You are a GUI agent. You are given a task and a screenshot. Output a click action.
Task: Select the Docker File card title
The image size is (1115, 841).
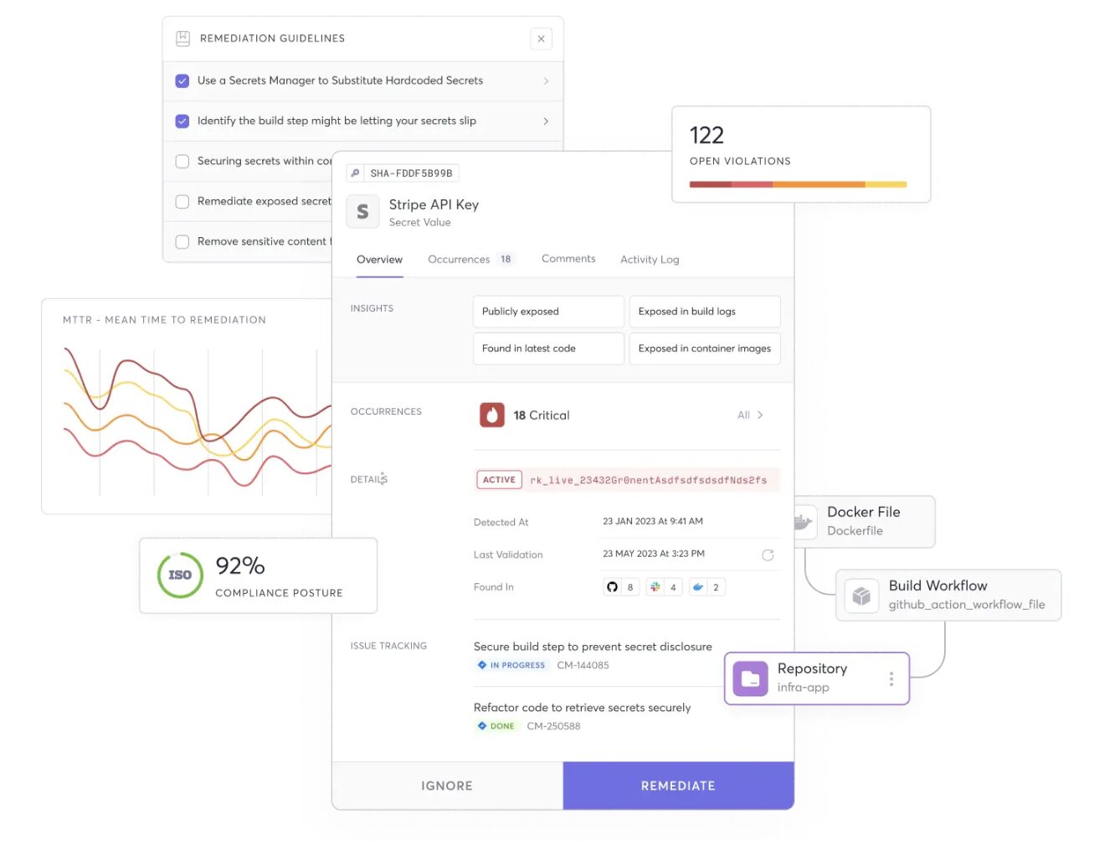click(863, 512)
